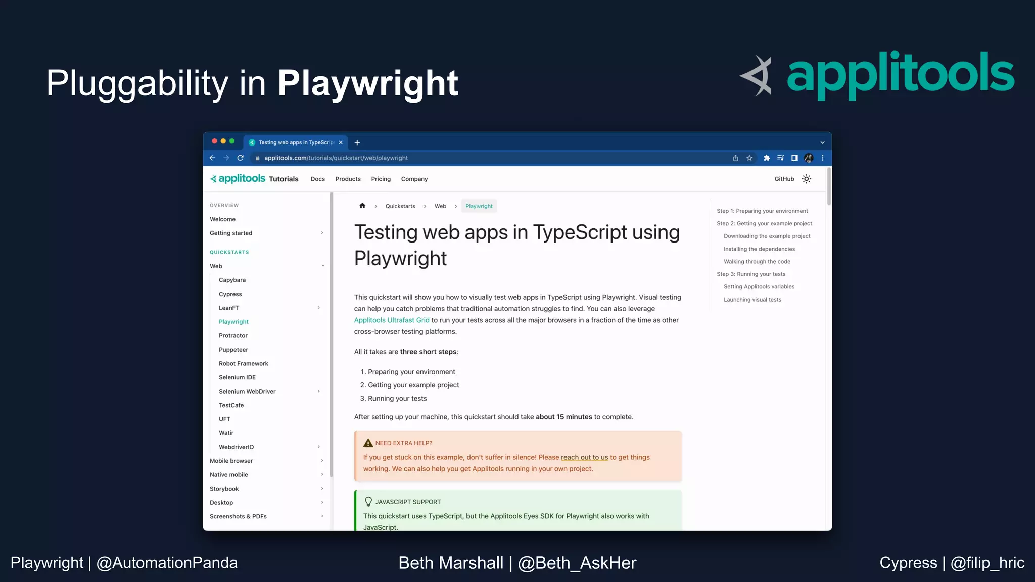The width and height of the screenshot is (1035, 582).
Task: Open a new browser tab
Action: 357,142
